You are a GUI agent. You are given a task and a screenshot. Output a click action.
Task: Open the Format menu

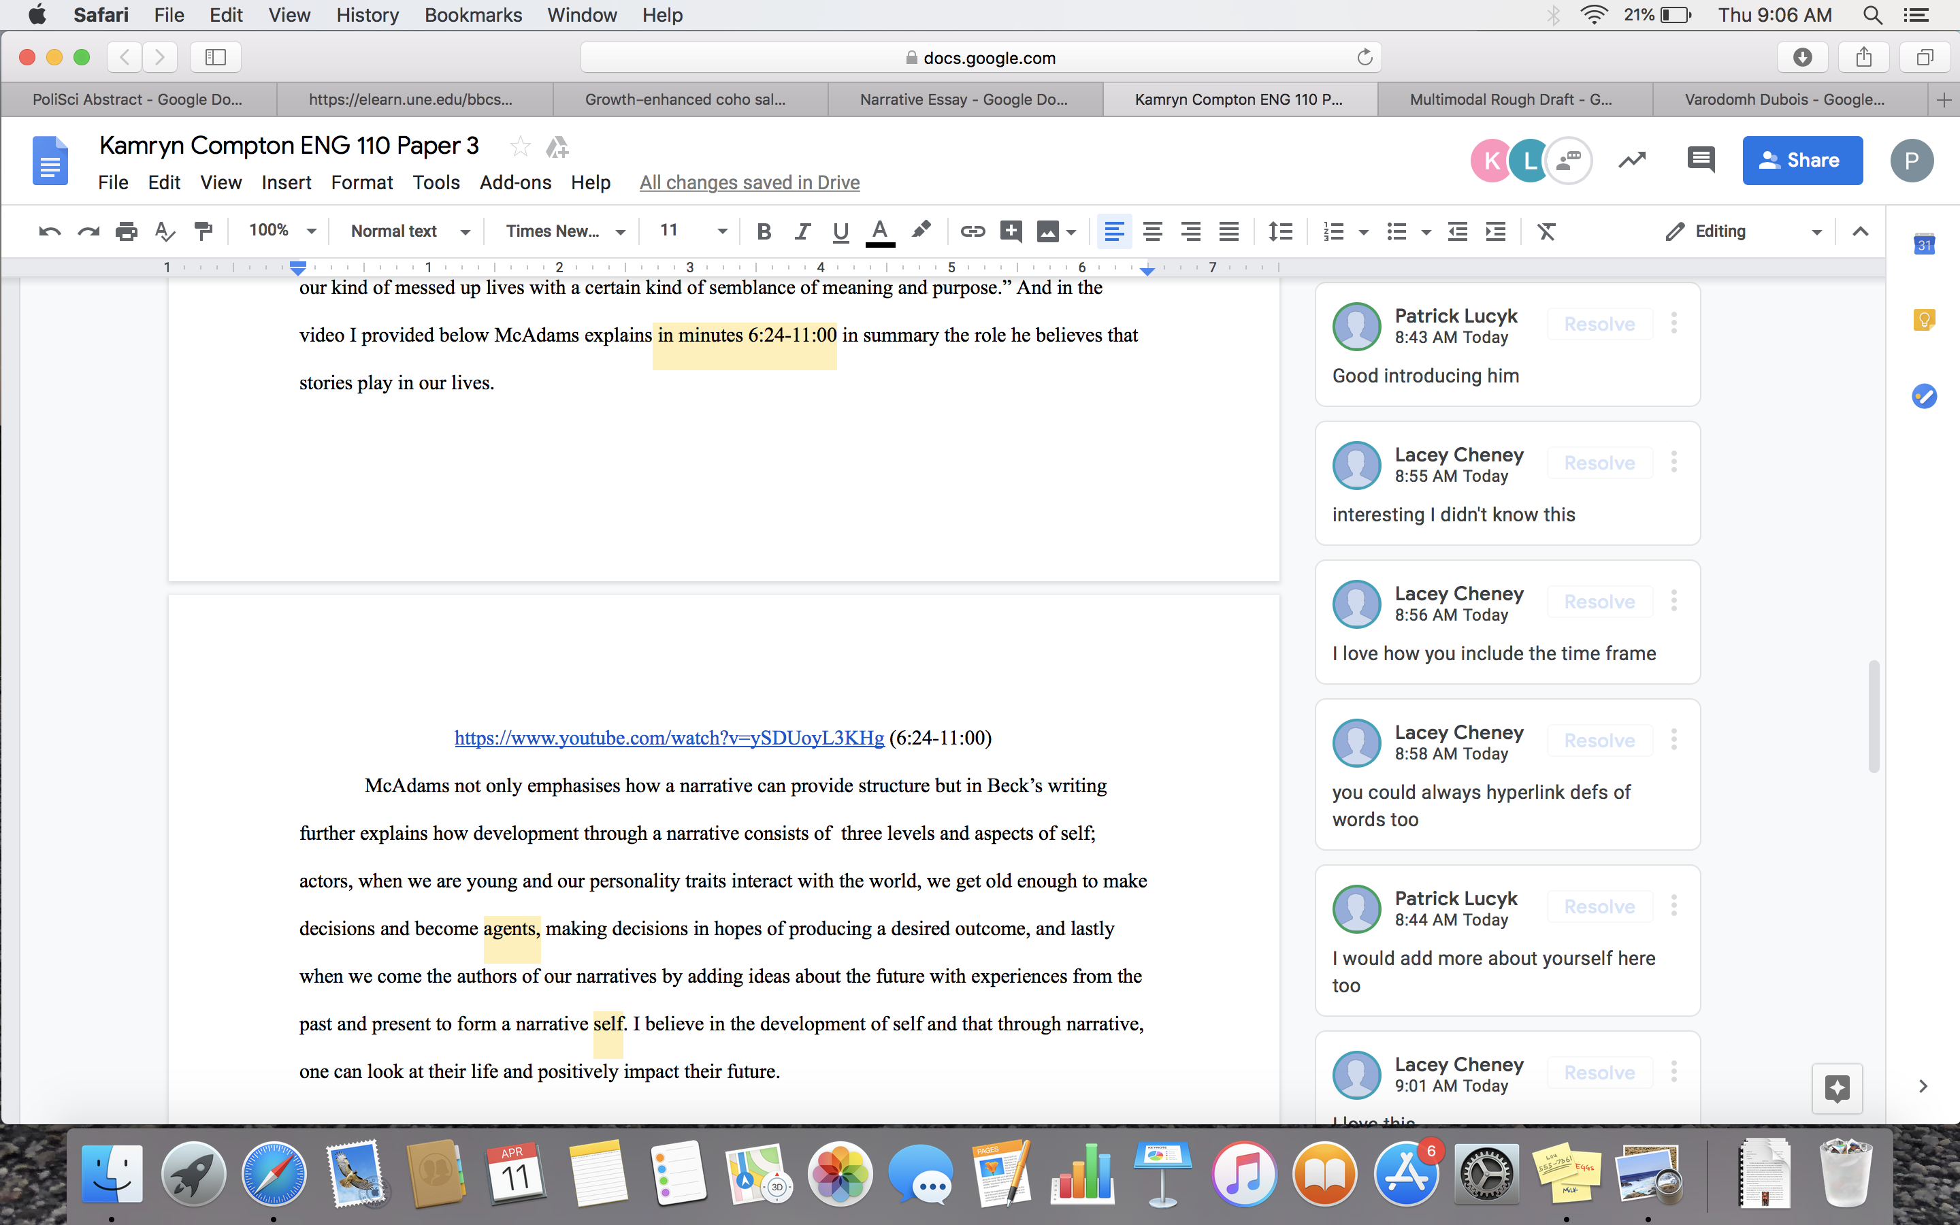(x=361, y=183)
